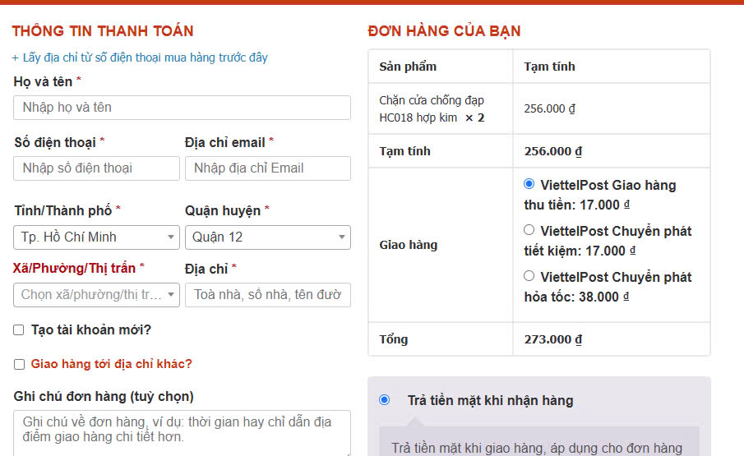744x456 pixels.
Task: Choose ViettelPost Chuyển phát hỏa tốc shipping
Action: pos(529,276)
